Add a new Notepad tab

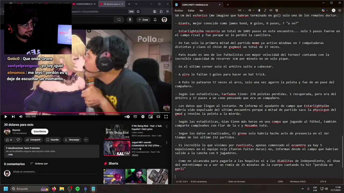[x=228, y=5]
